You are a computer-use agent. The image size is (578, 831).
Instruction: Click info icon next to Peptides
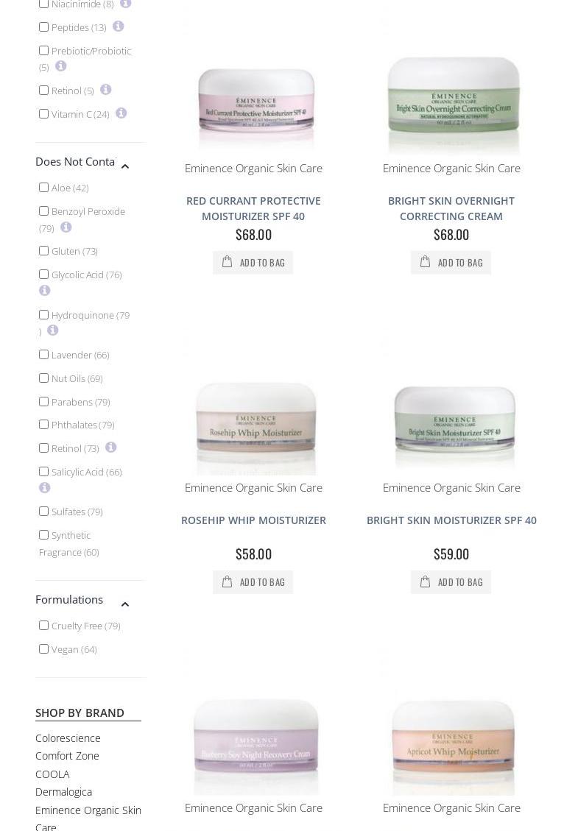click(119, 26)
